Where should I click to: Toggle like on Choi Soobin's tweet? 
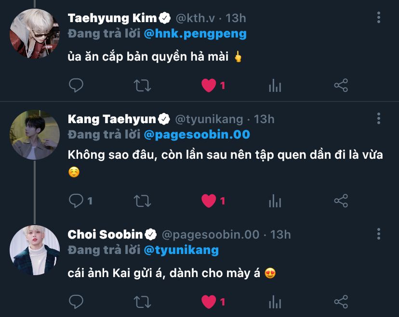pos(209,302)
